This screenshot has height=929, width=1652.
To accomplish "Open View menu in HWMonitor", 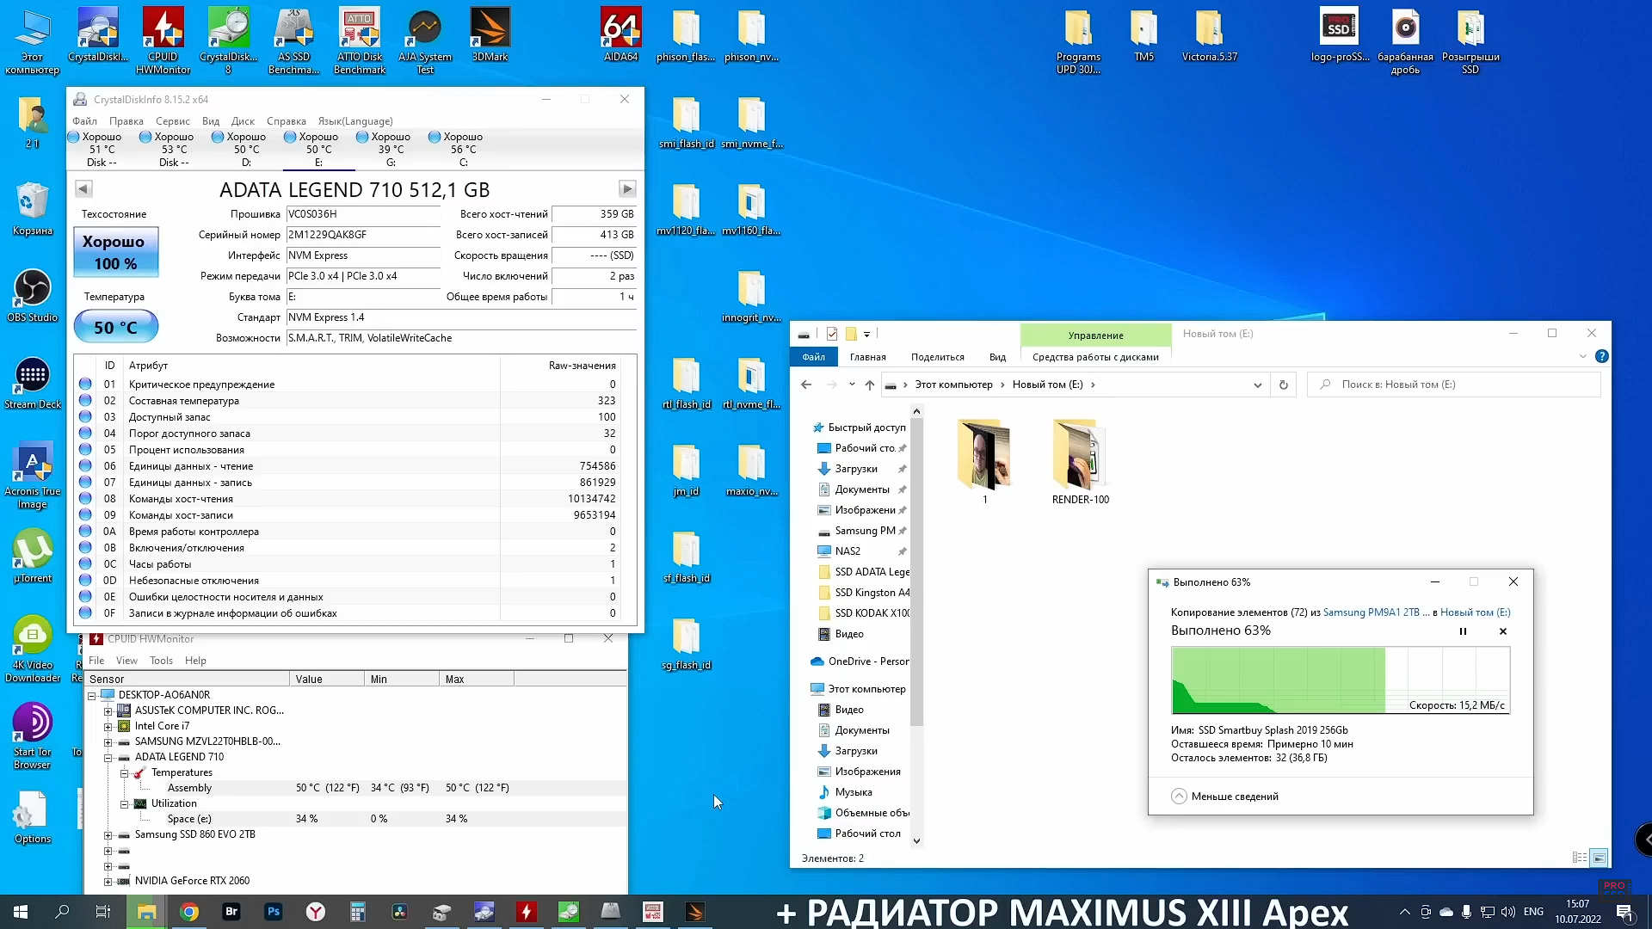I will tap(126, 661).
